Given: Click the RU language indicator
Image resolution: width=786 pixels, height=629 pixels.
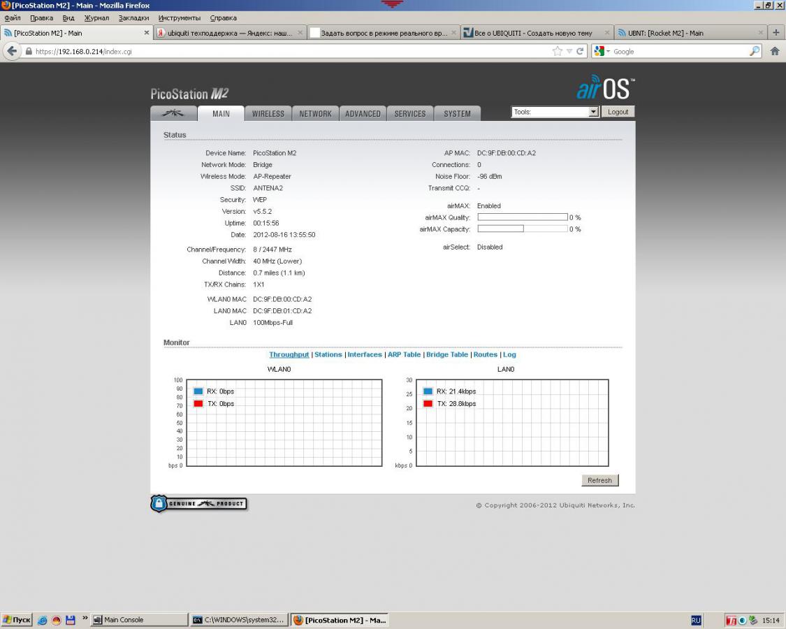Looking at the screenshot, I should [696, 621].
